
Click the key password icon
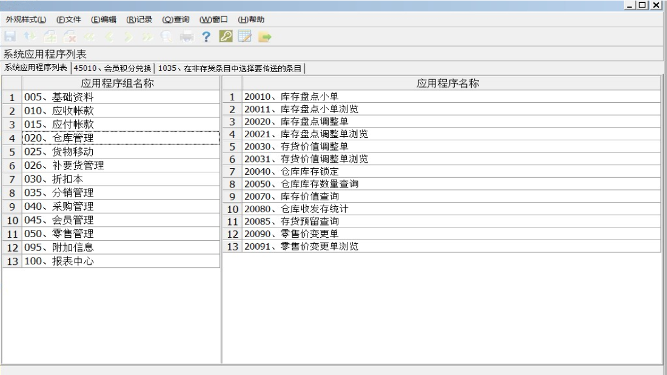click(226, 36)
